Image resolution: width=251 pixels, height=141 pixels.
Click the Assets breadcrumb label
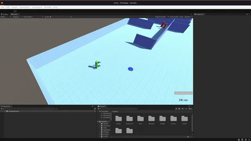pyautogui.click(x=115, y=111)
